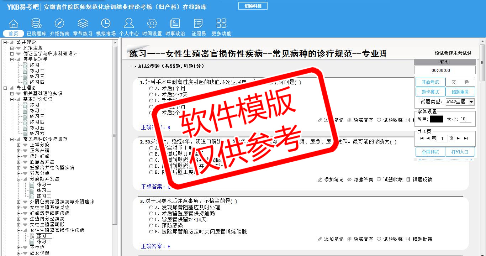This screenshot has height=256, width=486.
Task: Open the 模拟考场 clock icon
Action: click(x=106, y=24)
